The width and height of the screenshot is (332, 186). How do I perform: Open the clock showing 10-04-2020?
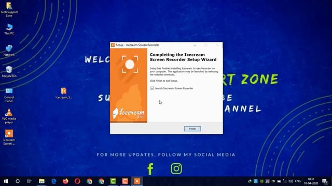(x=311, y=181)
